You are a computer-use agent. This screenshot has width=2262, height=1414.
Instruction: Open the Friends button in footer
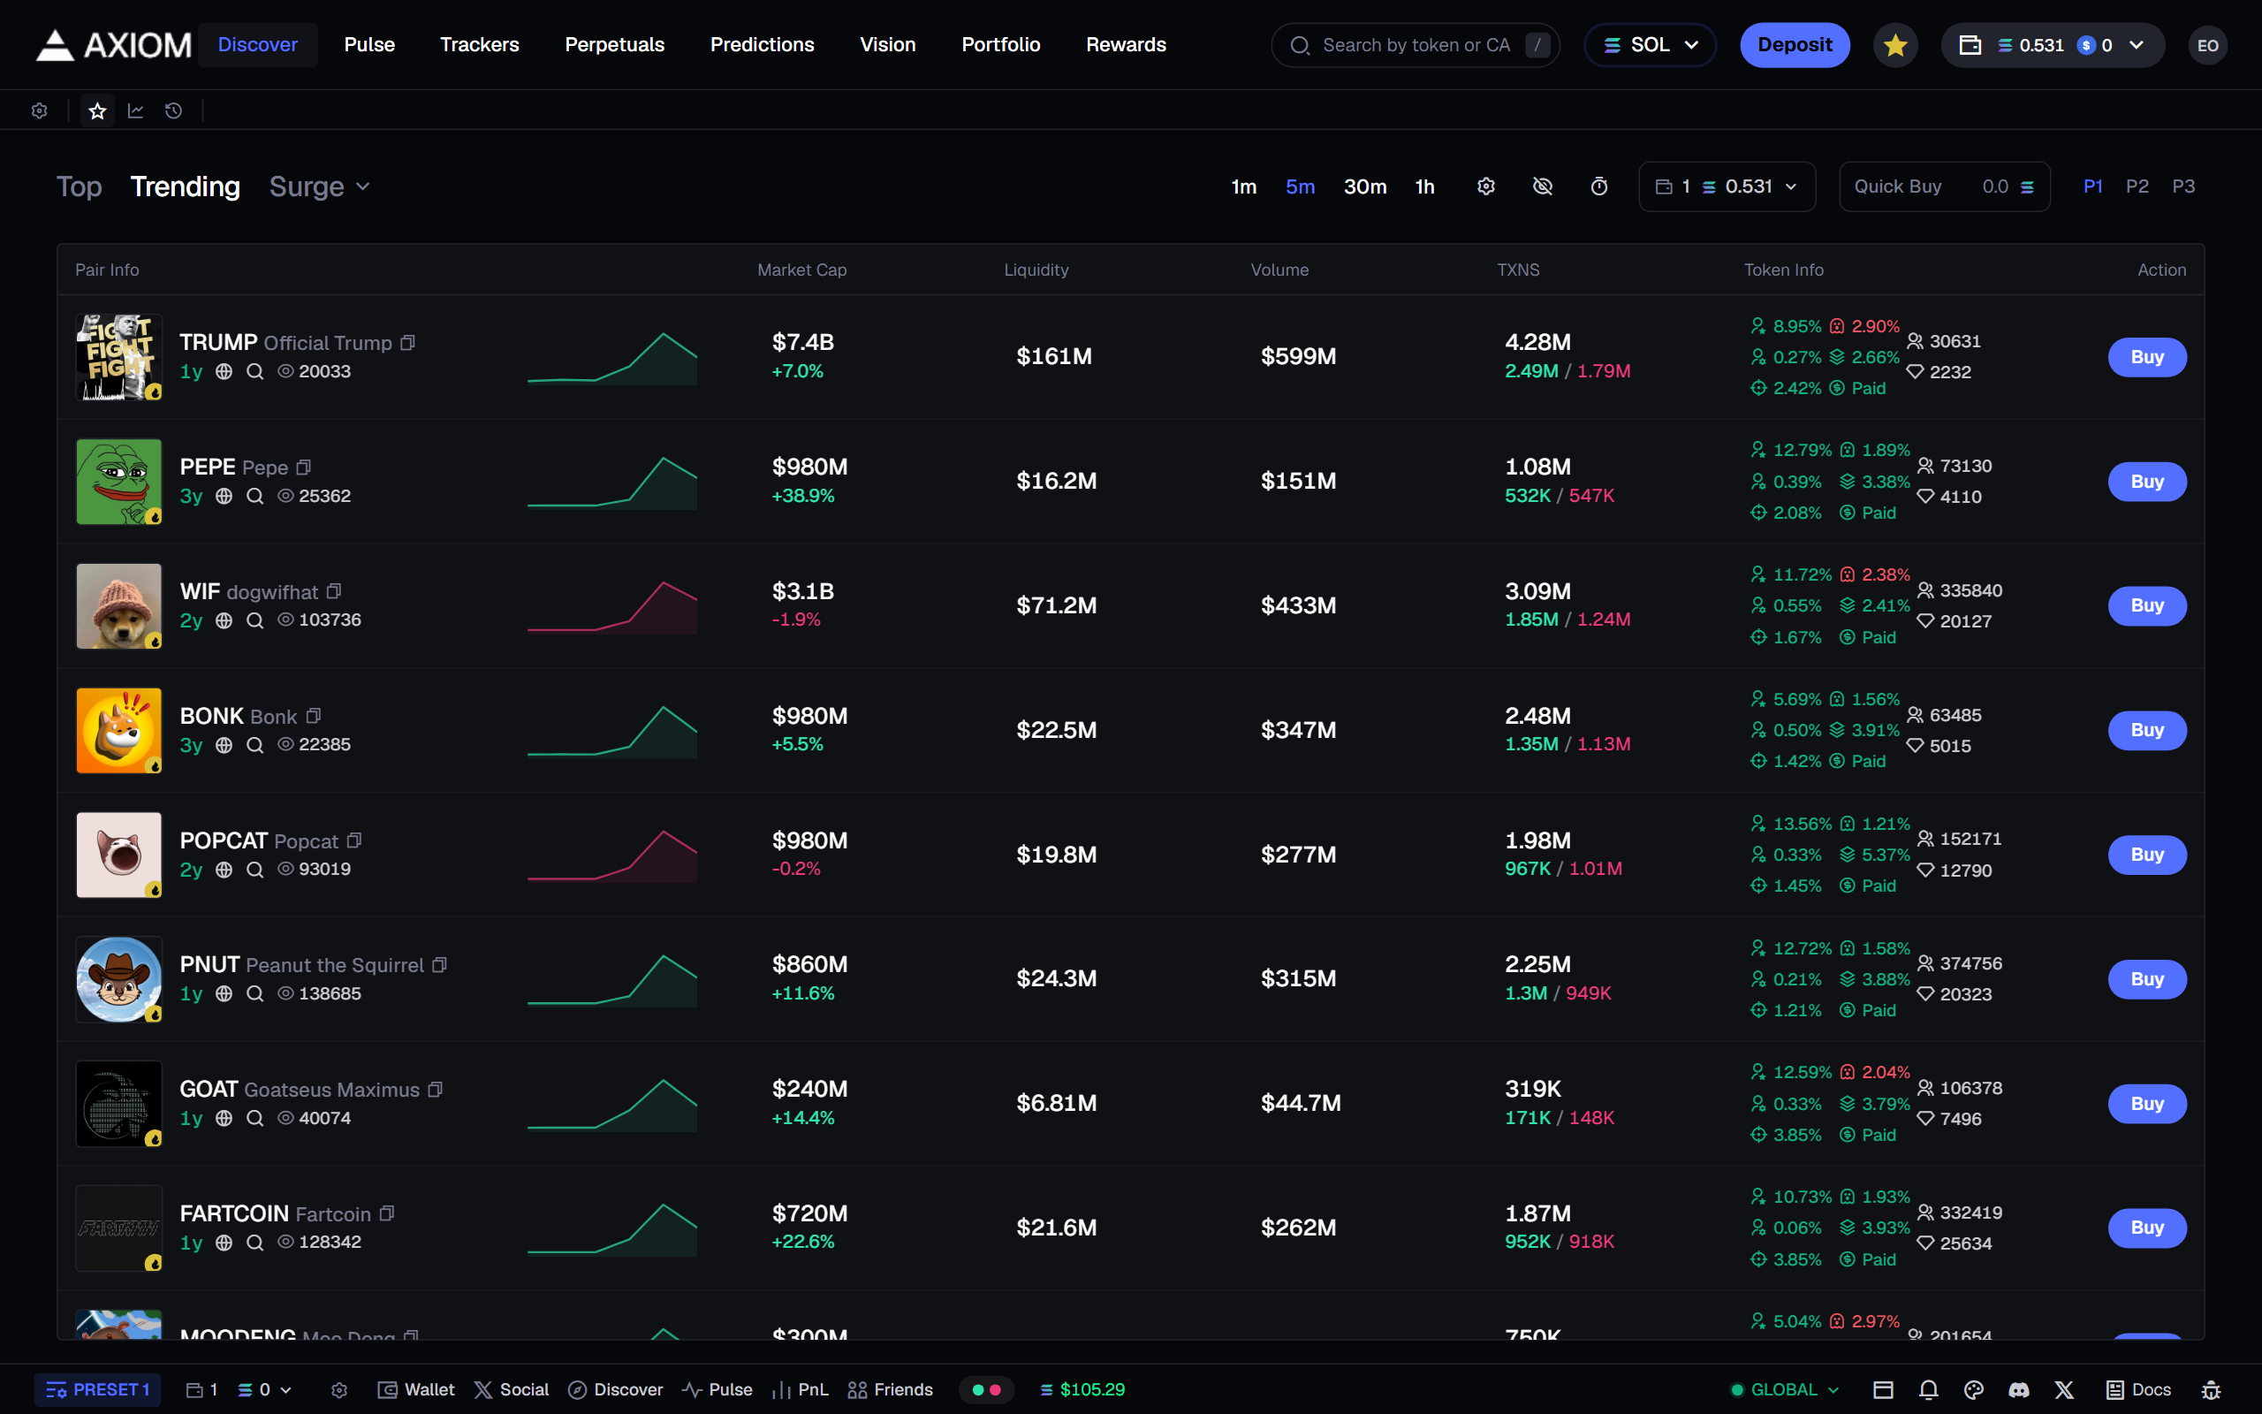click(890, 1389)
